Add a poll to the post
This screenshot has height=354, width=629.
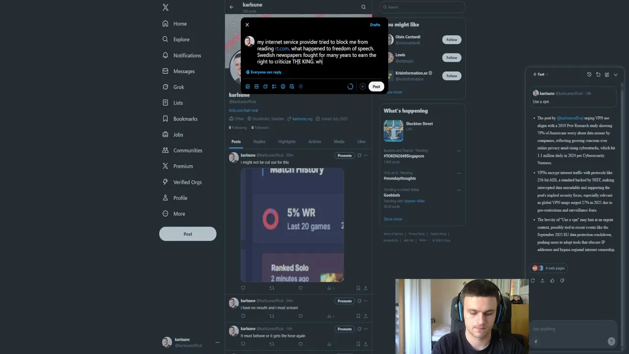274,87
